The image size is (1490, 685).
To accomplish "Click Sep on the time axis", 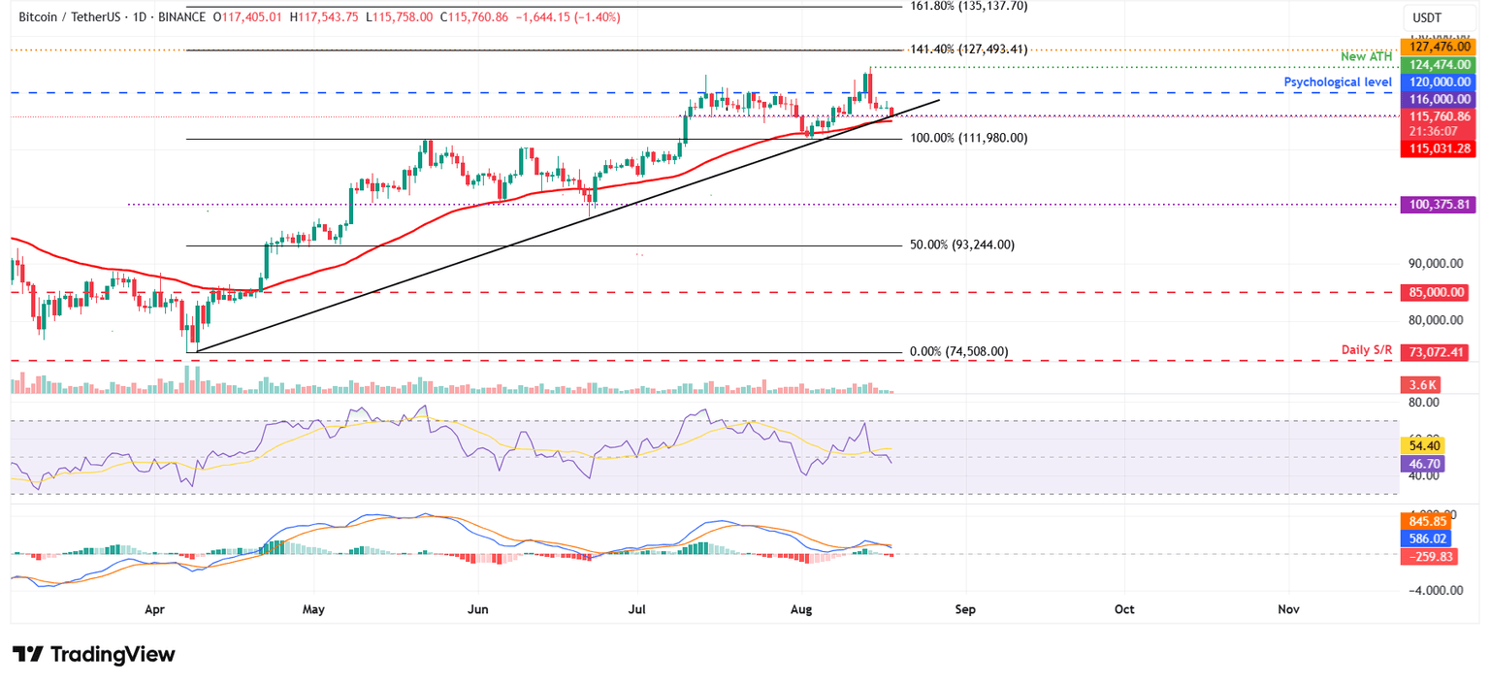I will pyautogui.click(x=964, y=609).
